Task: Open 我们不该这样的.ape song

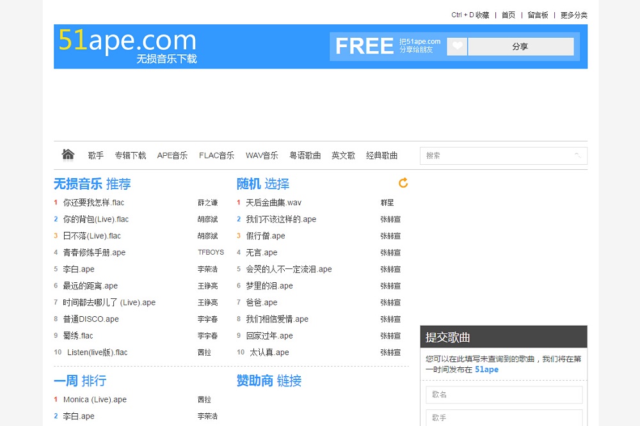Action: pos(281,220)
